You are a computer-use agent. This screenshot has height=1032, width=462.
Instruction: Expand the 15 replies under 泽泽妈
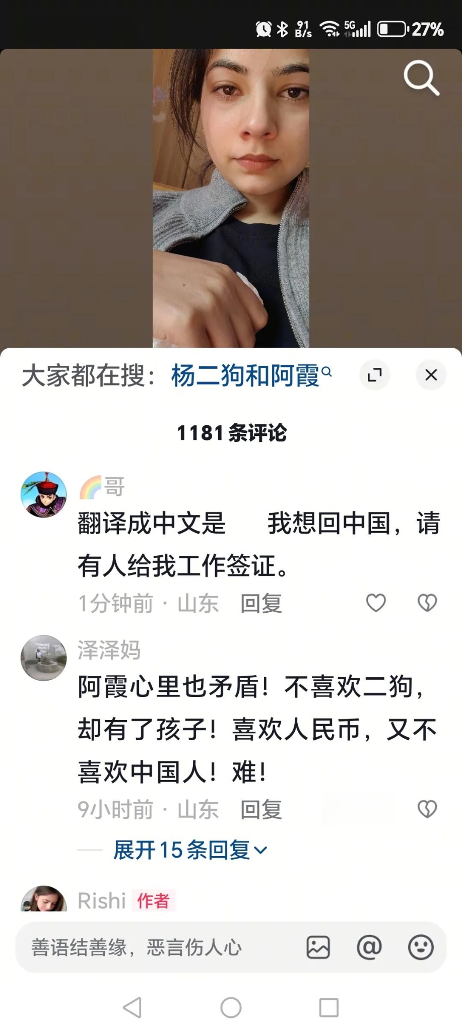pyautogui.click(x=190, y=850)
